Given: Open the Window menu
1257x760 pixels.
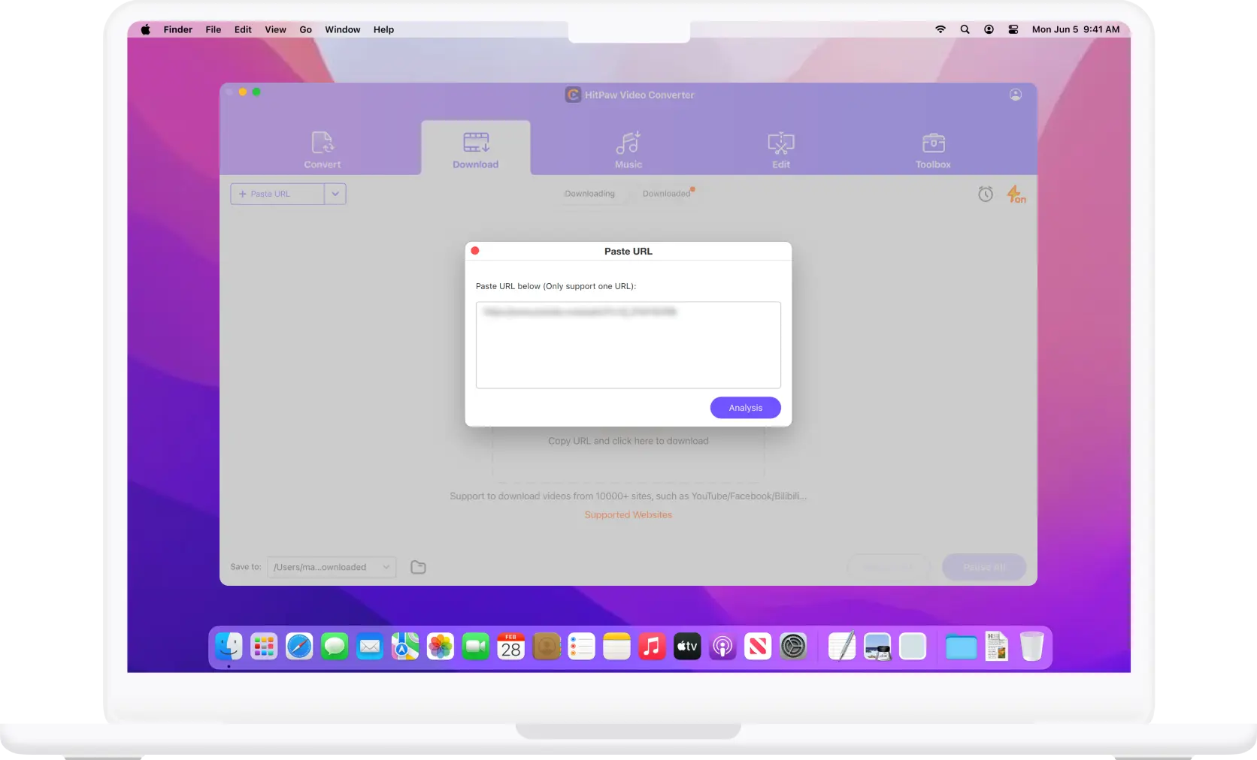Looking at the screenshot, I should pyautogui.click(x=342, y=29).
